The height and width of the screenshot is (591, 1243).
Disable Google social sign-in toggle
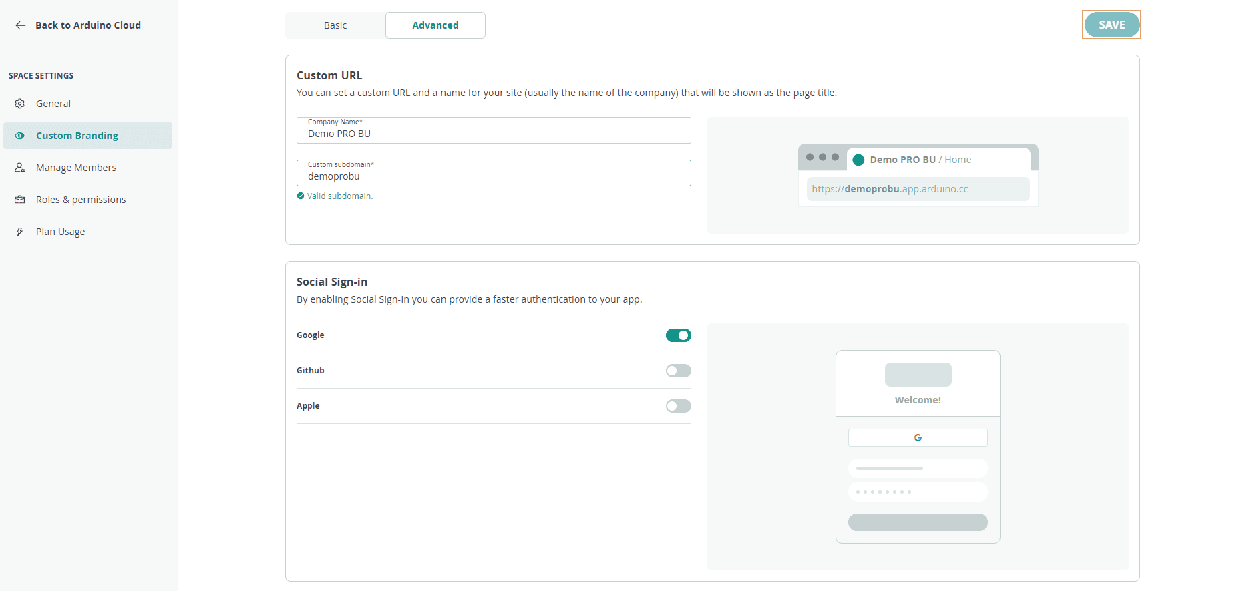(x=678, y=335)
